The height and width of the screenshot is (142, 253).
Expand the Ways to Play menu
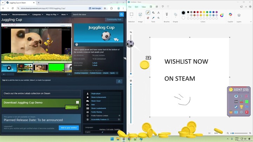click(x=52, y=14)
